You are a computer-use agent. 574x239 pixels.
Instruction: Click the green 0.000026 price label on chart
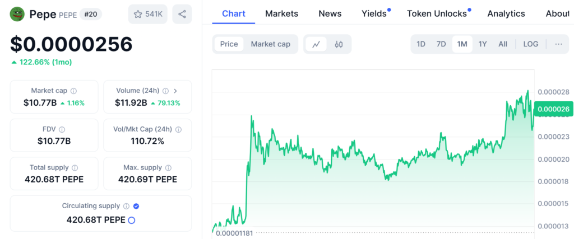click(x=552, y=109)
